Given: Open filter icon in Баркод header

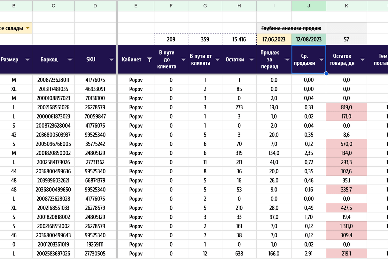Looking at the screenshot, I should pyautogui.click(x=70, y=59).
